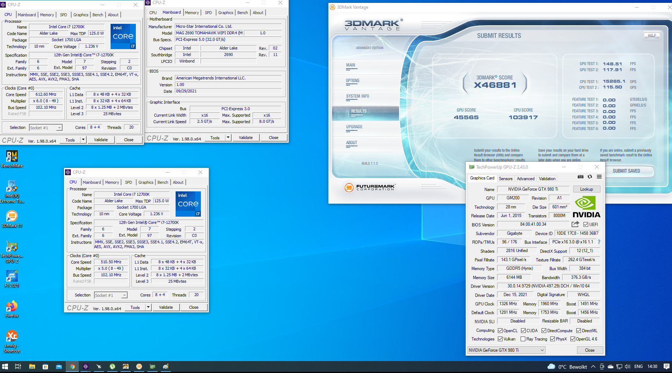Open Socket #1 selection in top-left CPU-Z
The image size is (672, 373).
pyautogui.click(x=46, y=127)
